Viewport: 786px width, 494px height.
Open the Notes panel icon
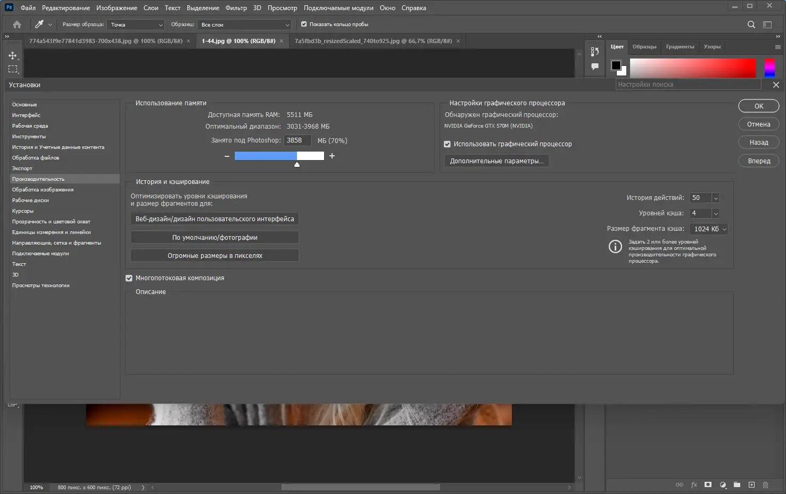tap(594, 66)
